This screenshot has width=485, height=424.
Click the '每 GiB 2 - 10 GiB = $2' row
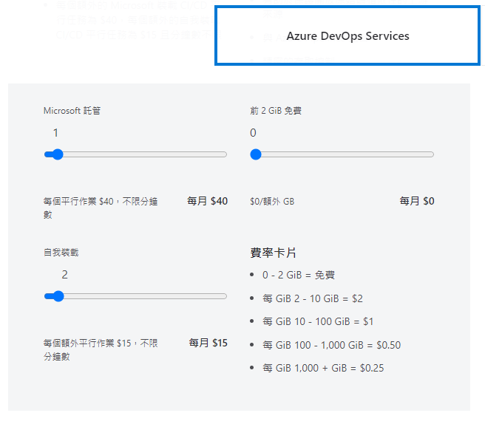[313, 298]
